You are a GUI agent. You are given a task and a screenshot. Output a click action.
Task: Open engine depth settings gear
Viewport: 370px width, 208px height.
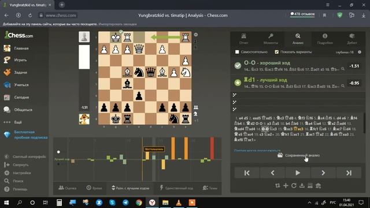point(360,52)
